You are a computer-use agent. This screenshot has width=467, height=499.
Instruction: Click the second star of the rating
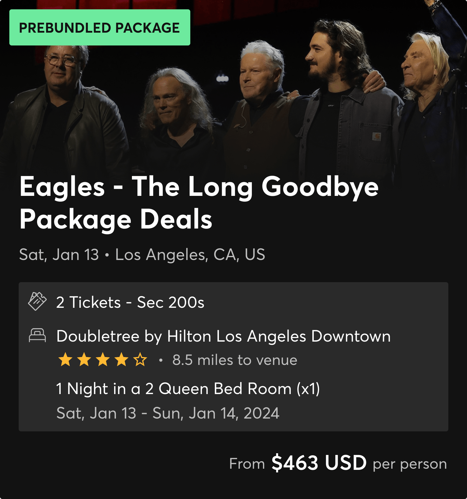pyautogui.click(x=84, y=360)
